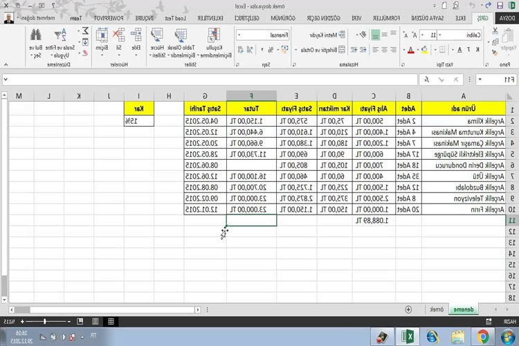Switch to the EKLE ribbon tab
The image size is (519, 346).
[x=460, y=18]
